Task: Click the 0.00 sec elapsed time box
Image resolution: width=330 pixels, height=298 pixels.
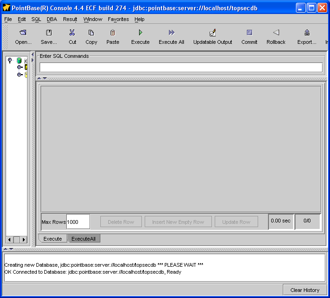Action: pos(281,221)
